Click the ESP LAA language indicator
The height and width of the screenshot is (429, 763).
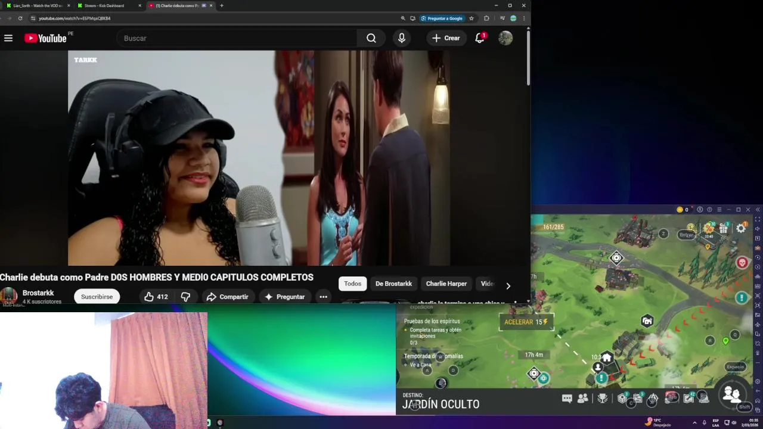[x=715, y=422]
